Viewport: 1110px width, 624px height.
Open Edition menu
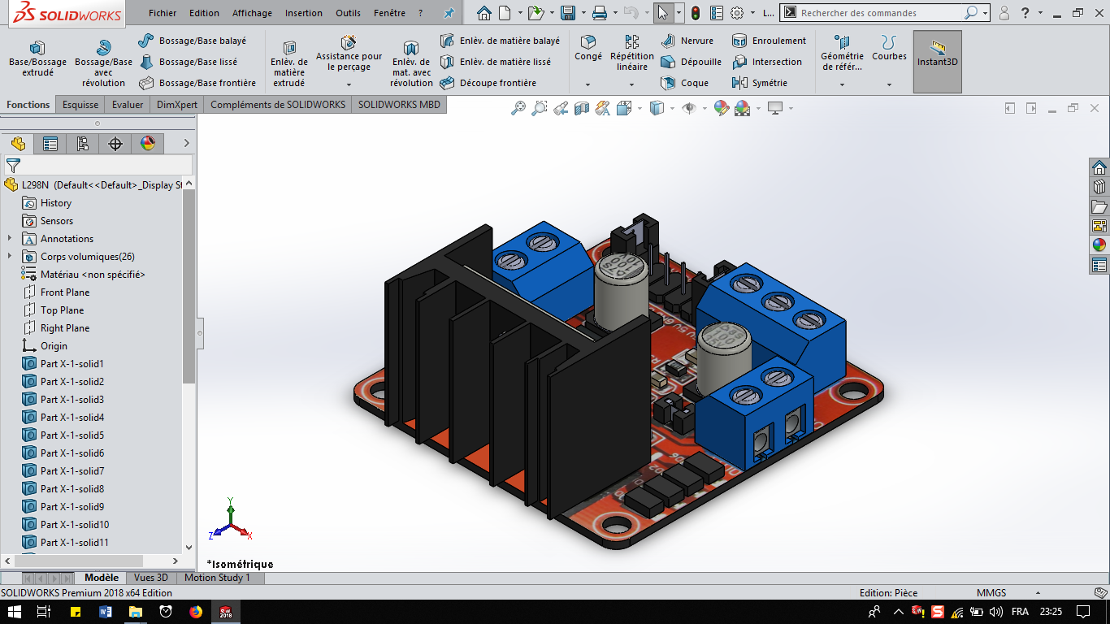click(204, 13)
